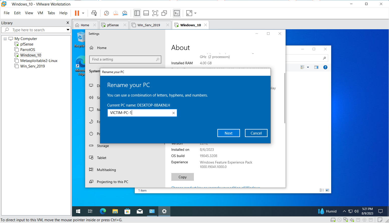Toggle the library sidebar view icon

tap(137, 13)
